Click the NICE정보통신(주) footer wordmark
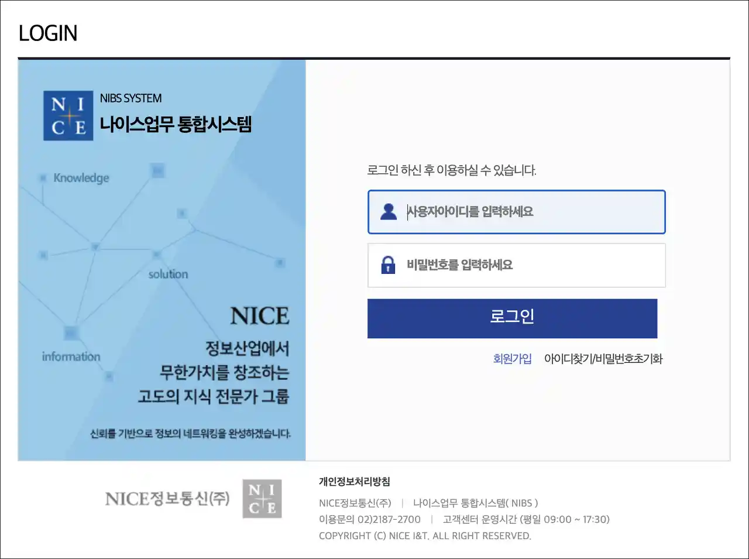This screenshot has width=749, height=559. (x=167, y=499)
